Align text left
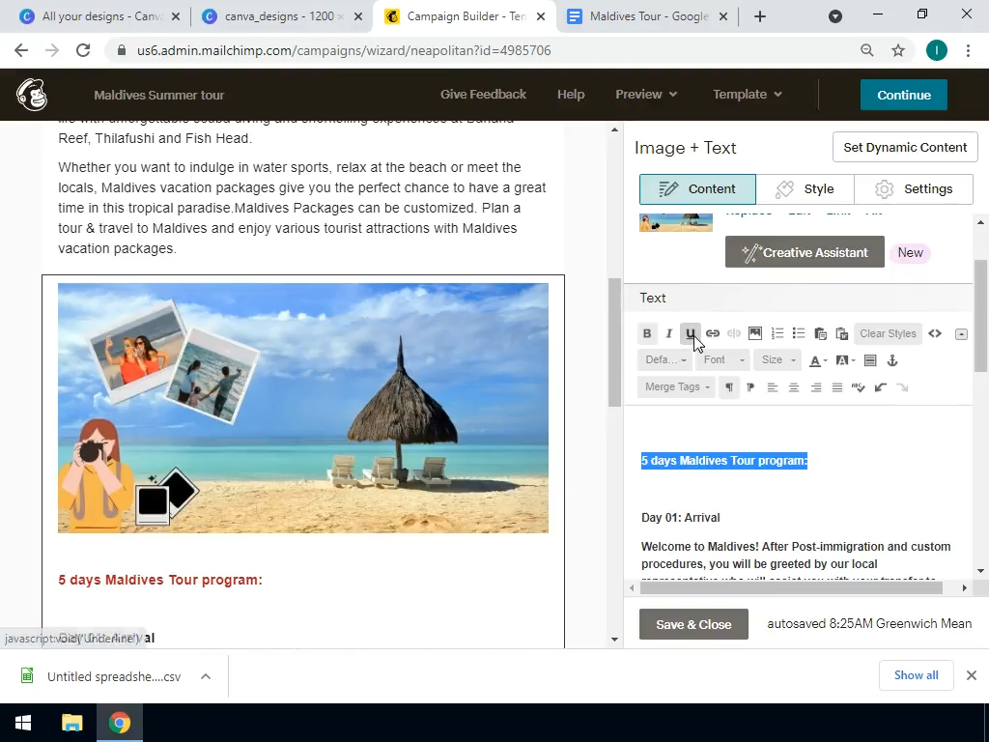 [x=772, y=387]
